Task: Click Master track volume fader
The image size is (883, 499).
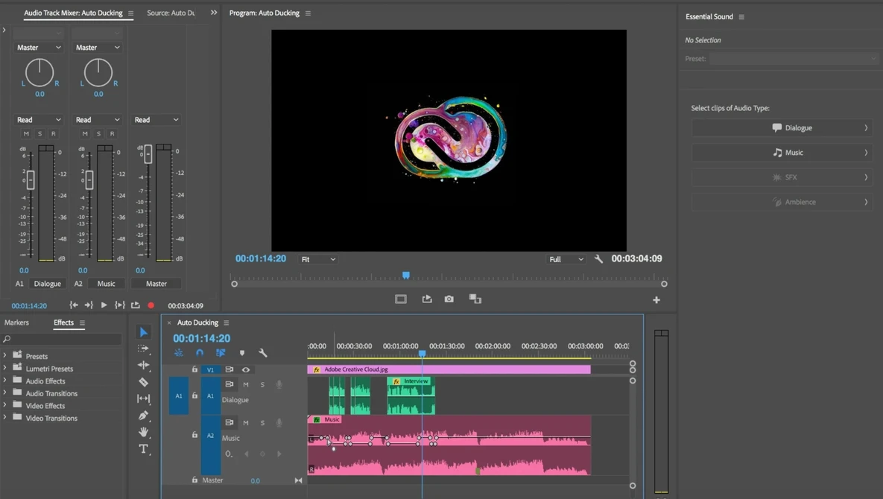Action: point(148,153)
